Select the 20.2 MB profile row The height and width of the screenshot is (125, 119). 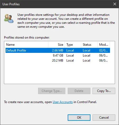click(x=58, y=61)
